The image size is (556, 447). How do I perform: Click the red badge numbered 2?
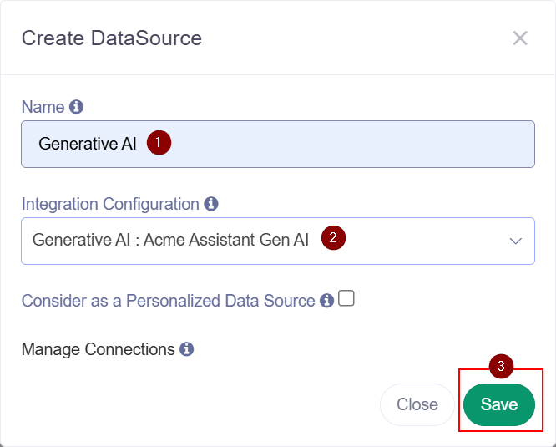333,237
